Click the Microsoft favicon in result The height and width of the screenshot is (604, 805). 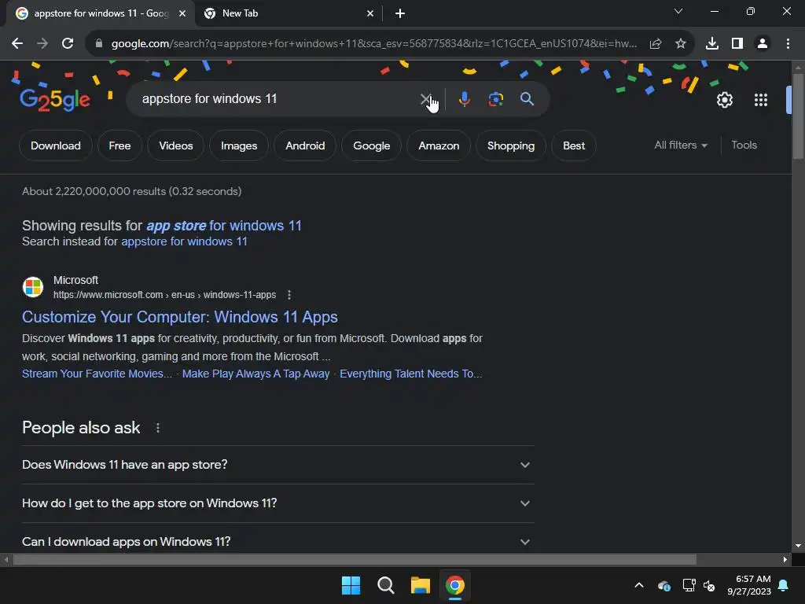[33, 287]
